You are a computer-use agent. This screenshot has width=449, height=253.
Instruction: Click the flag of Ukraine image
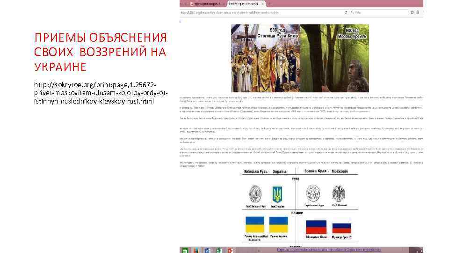[x=278, y=224]
